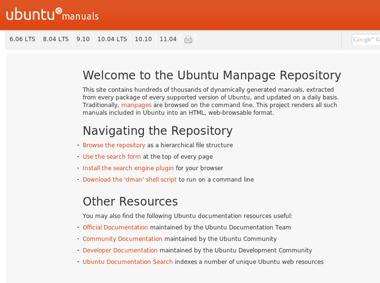The width and height of the screenshot is (380, 283).
Task: Click the text 'to run on a command line'
Action: 217,179
